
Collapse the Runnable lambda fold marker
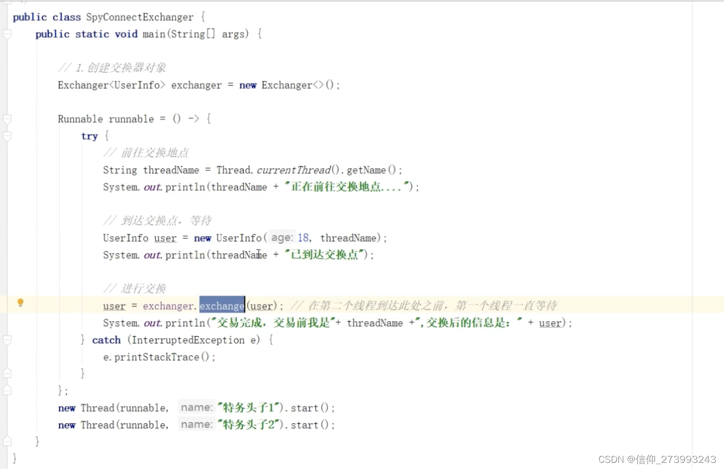point(7,119)
